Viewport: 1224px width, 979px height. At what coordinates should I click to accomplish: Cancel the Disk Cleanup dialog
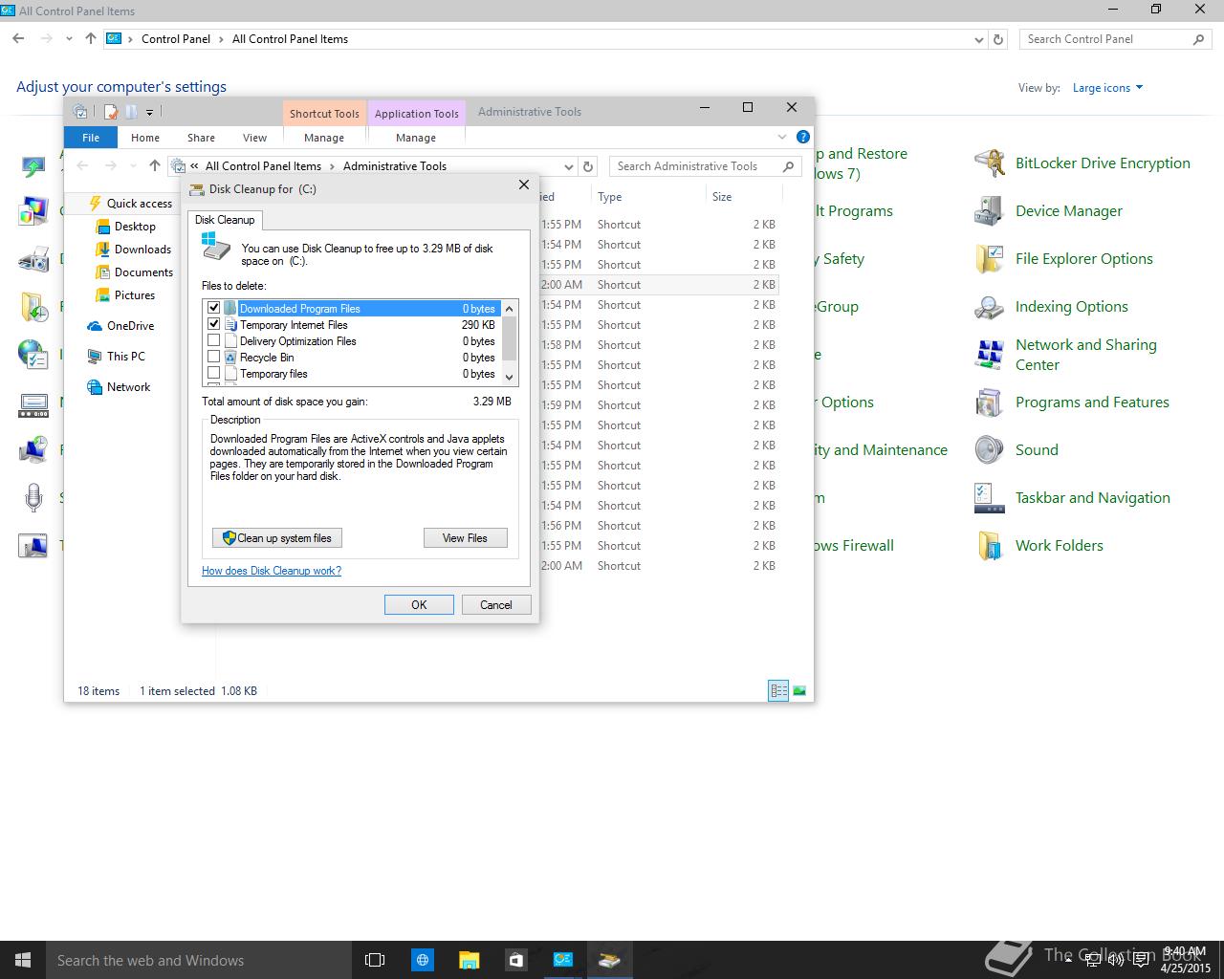(496, 604)
